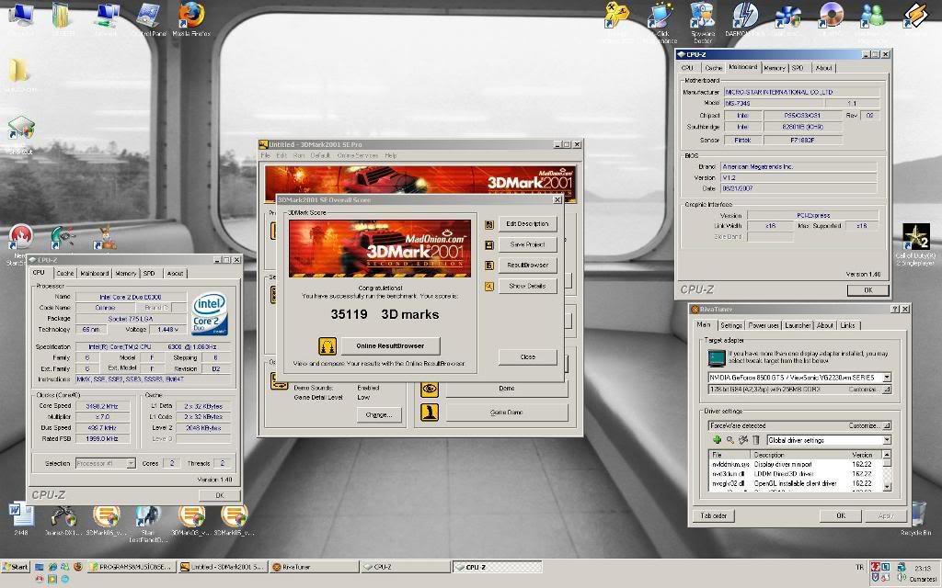Switch to Memory tab in left CPU-Z
The height and width of the screenshot is (588, 942).
pos(125,274)
